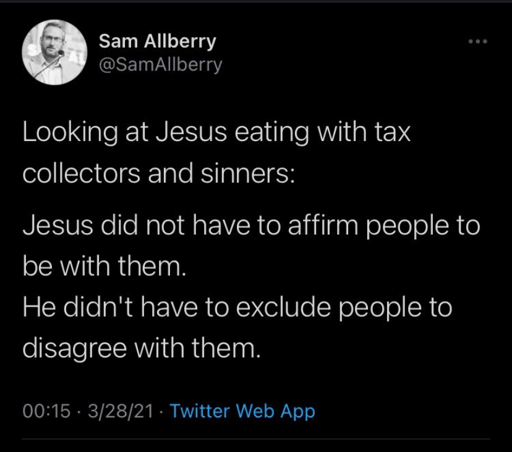Open the three-dot more options menu
The height and width of the screenshot is (452, 512).
click(x=478, y=42)
